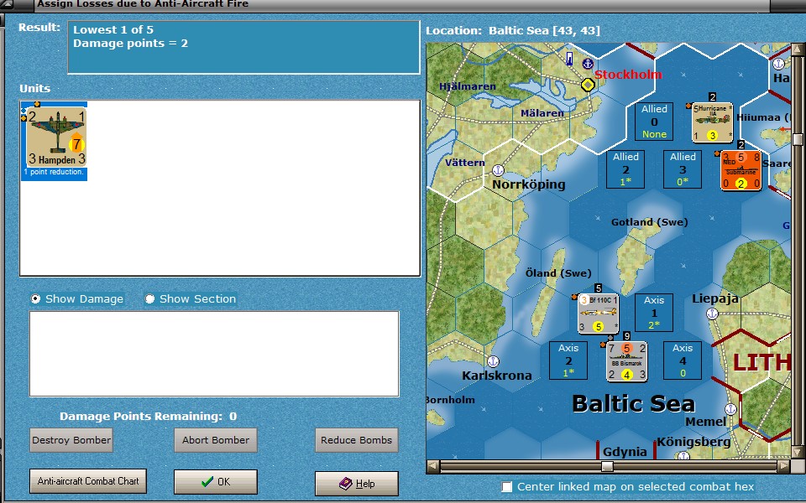
Task: Click the Allied 2 sea box section
Action: [x=625, y=169]
